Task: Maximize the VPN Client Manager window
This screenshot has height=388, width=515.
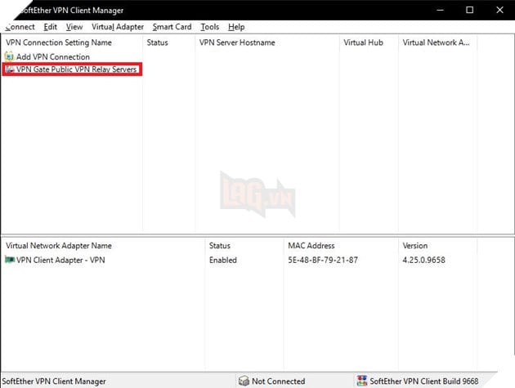Action: [470, 10]
